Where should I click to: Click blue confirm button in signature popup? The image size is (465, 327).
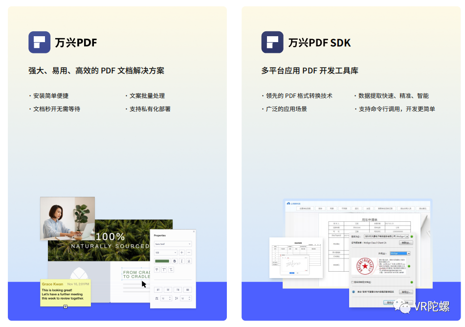292,273
